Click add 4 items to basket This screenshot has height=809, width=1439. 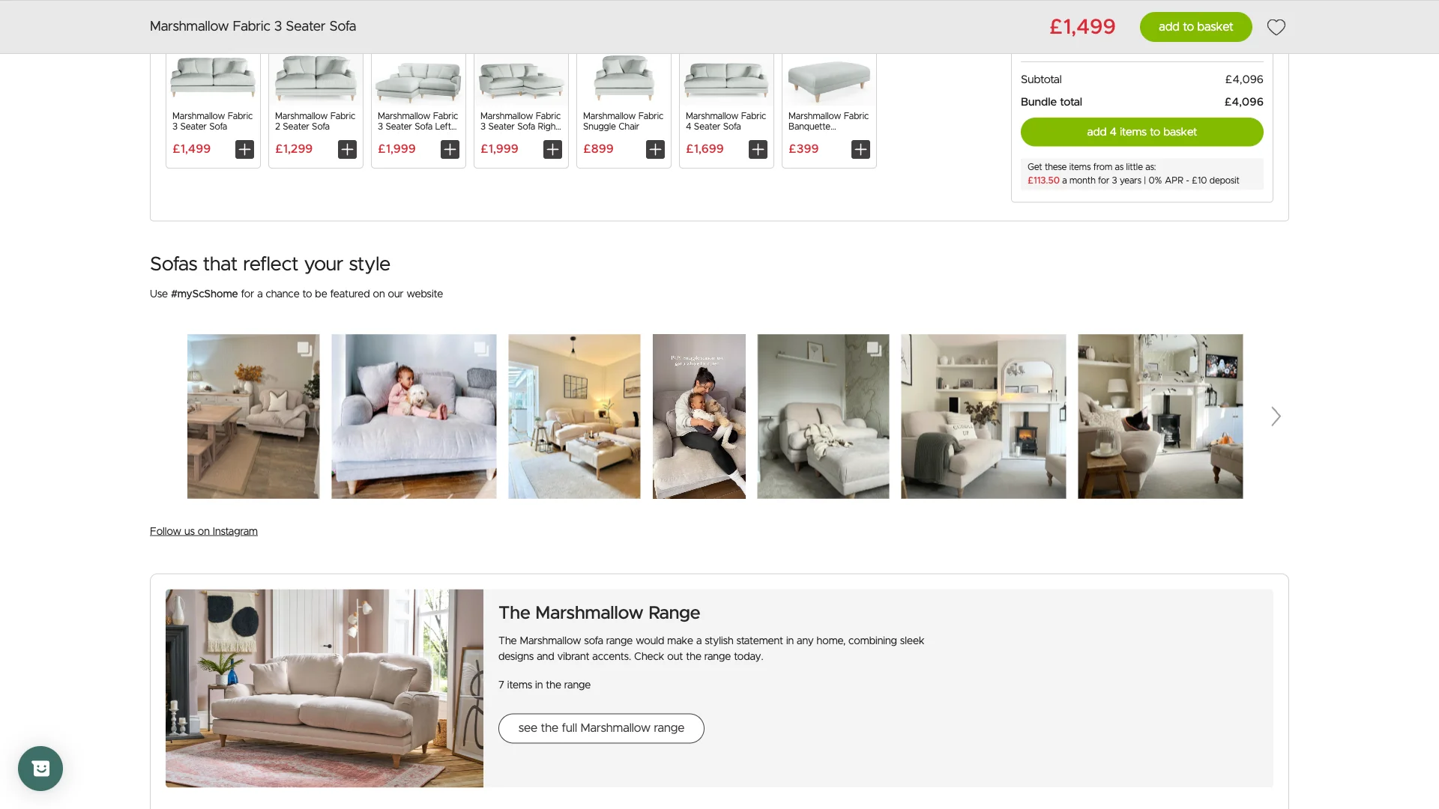click(1141, 132)
